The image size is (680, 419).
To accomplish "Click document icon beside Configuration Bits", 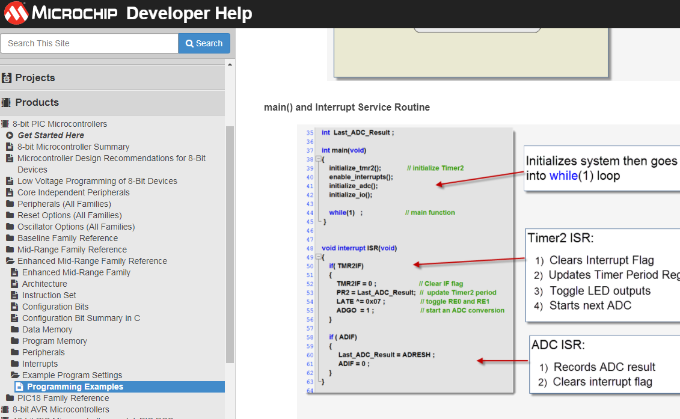I will coord(14,307).
